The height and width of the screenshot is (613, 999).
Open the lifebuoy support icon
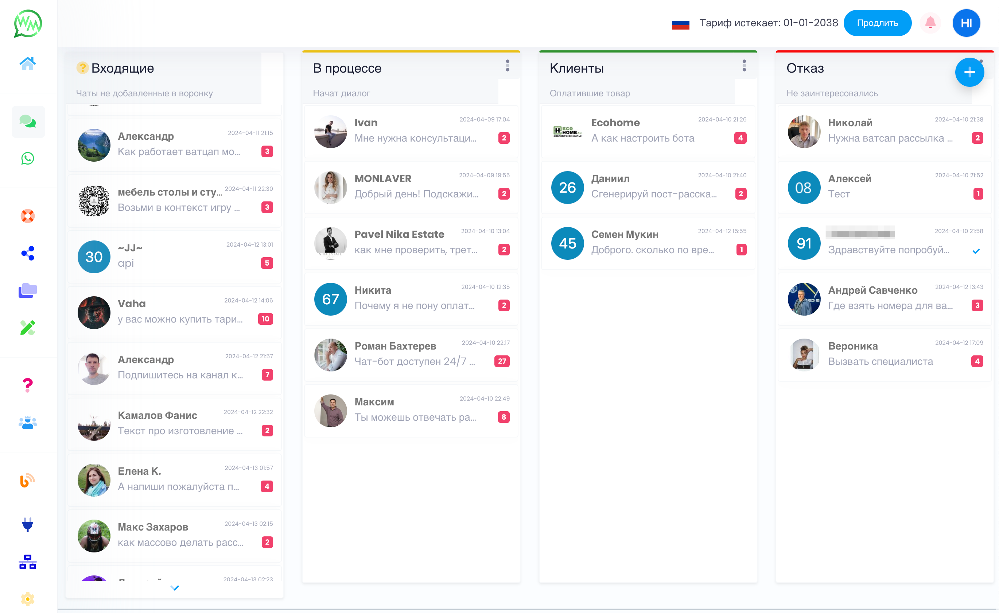(28, 216)
